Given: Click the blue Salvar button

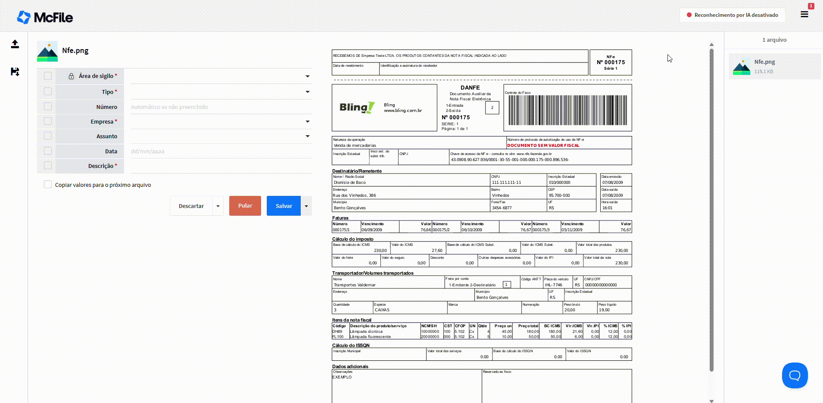Looking at the screenshot, I should coord(284,206).
